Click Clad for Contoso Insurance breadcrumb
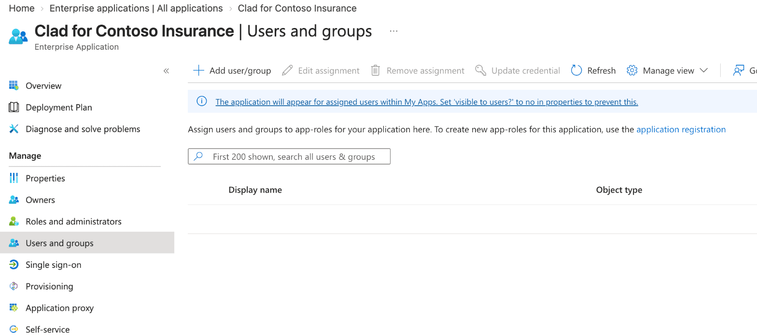This screenshot has height=335, width=757. pos(297,8)
